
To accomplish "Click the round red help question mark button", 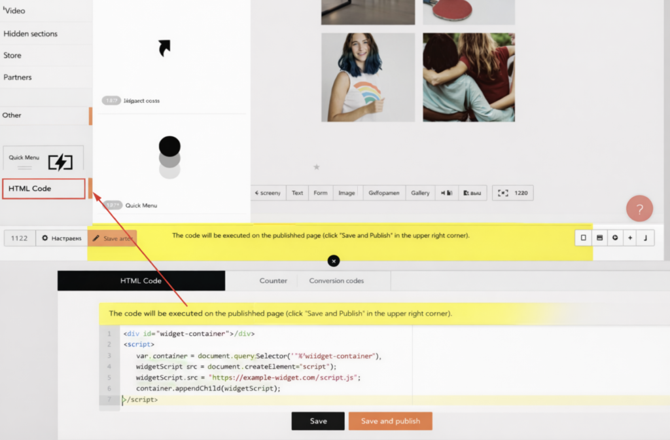I will point(639,209).
